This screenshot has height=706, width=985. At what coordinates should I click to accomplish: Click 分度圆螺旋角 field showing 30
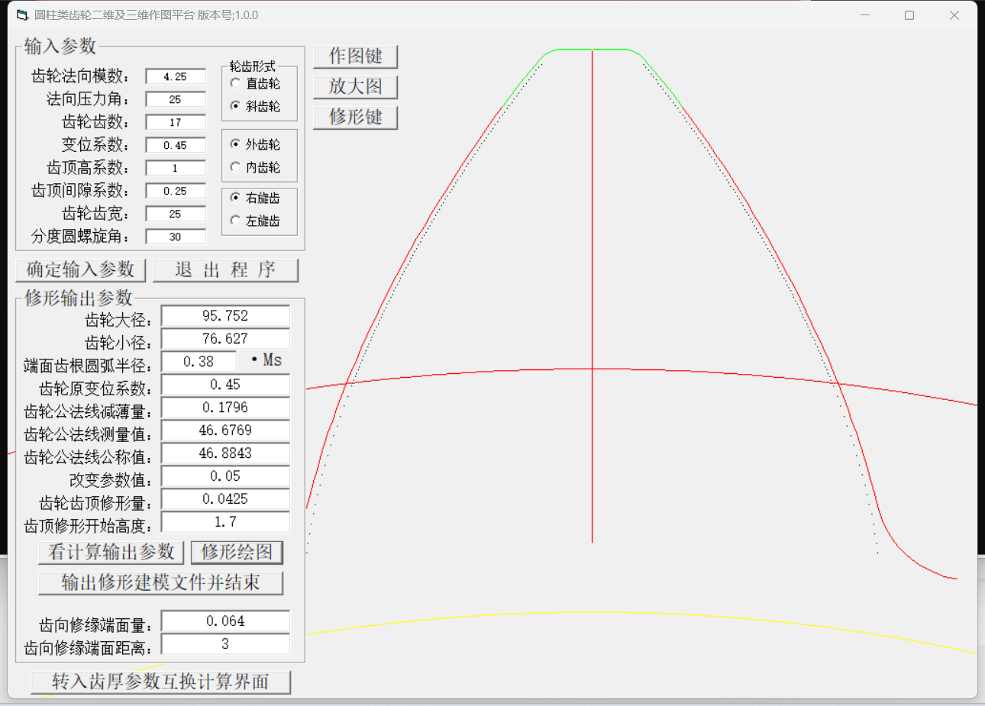(176, 237)
